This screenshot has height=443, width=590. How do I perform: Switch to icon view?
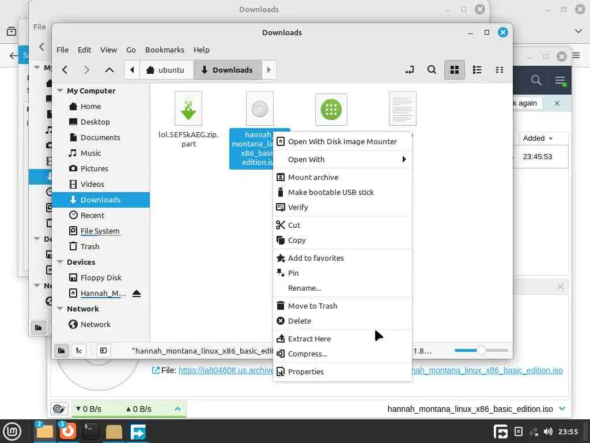tap(455, 70)
